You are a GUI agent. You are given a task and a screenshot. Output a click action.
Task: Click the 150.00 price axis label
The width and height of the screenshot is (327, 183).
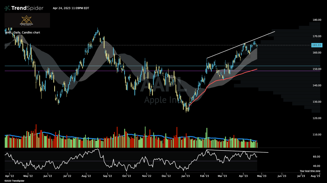pyautogui.click(x=317, y=69)
